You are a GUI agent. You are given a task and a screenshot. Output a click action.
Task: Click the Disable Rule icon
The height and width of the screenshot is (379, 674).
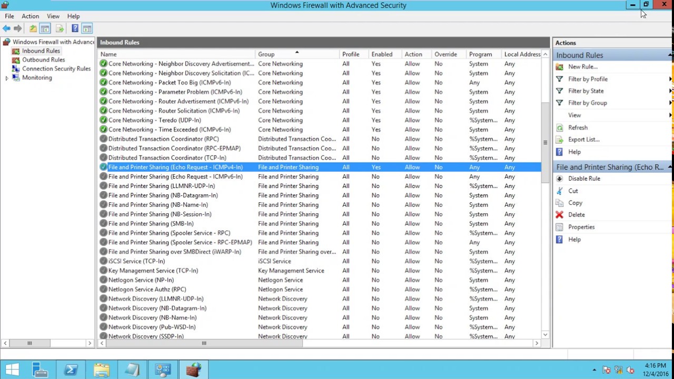coord(559,178)
